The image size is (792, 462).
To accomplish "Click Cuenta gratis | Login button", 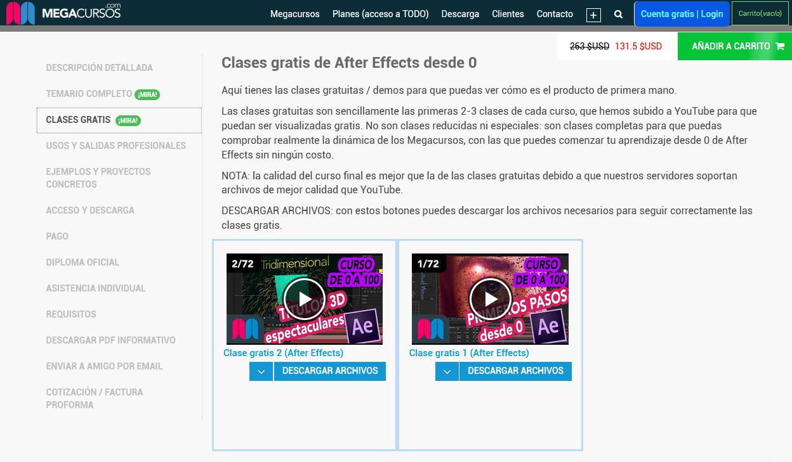I will (682, 14).
